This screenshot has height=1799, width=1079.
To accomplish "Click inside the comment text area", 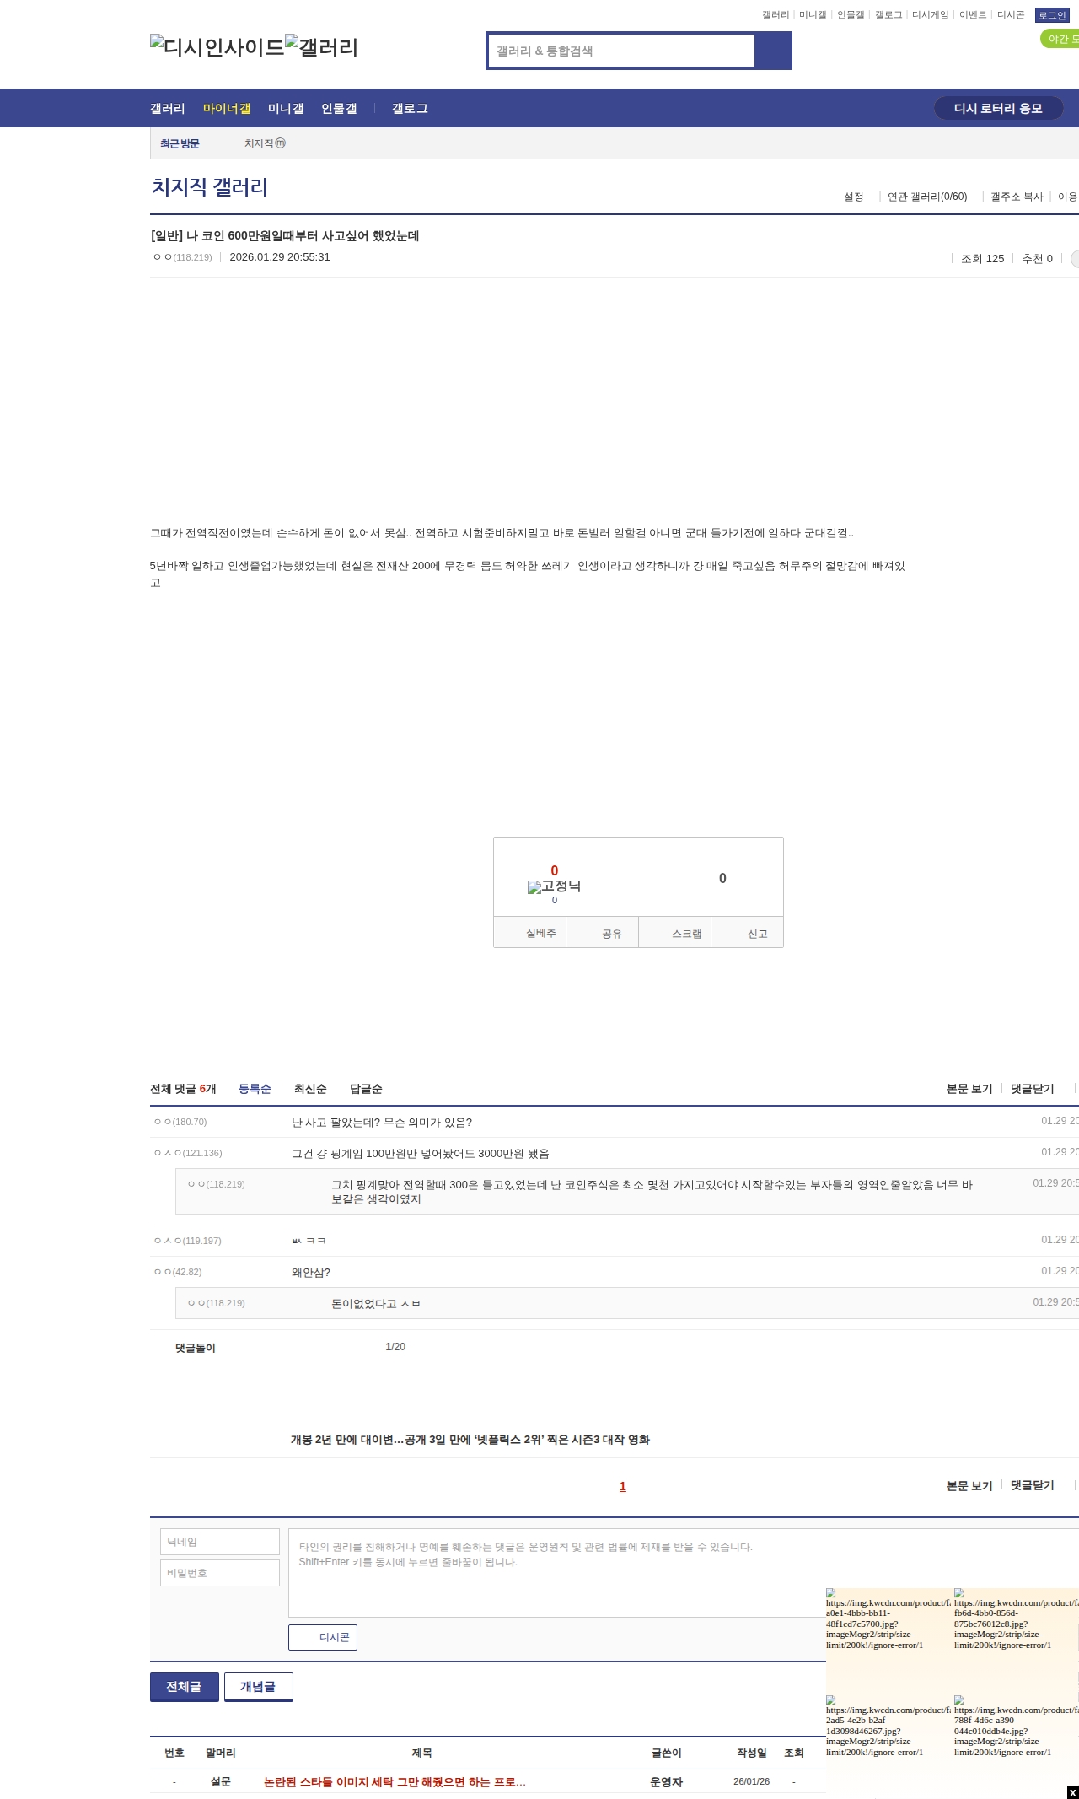I will click(684, 1573).
